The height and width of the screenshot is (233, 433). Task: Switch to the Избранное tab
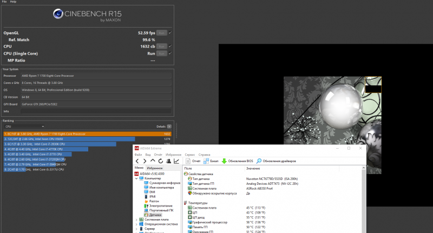tap(155, 168)
